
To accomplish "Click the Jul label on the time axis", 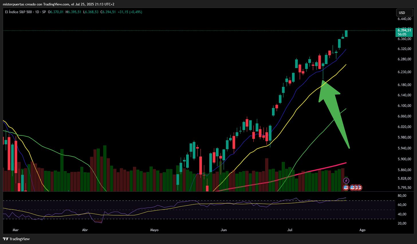I will pos(290,230).
